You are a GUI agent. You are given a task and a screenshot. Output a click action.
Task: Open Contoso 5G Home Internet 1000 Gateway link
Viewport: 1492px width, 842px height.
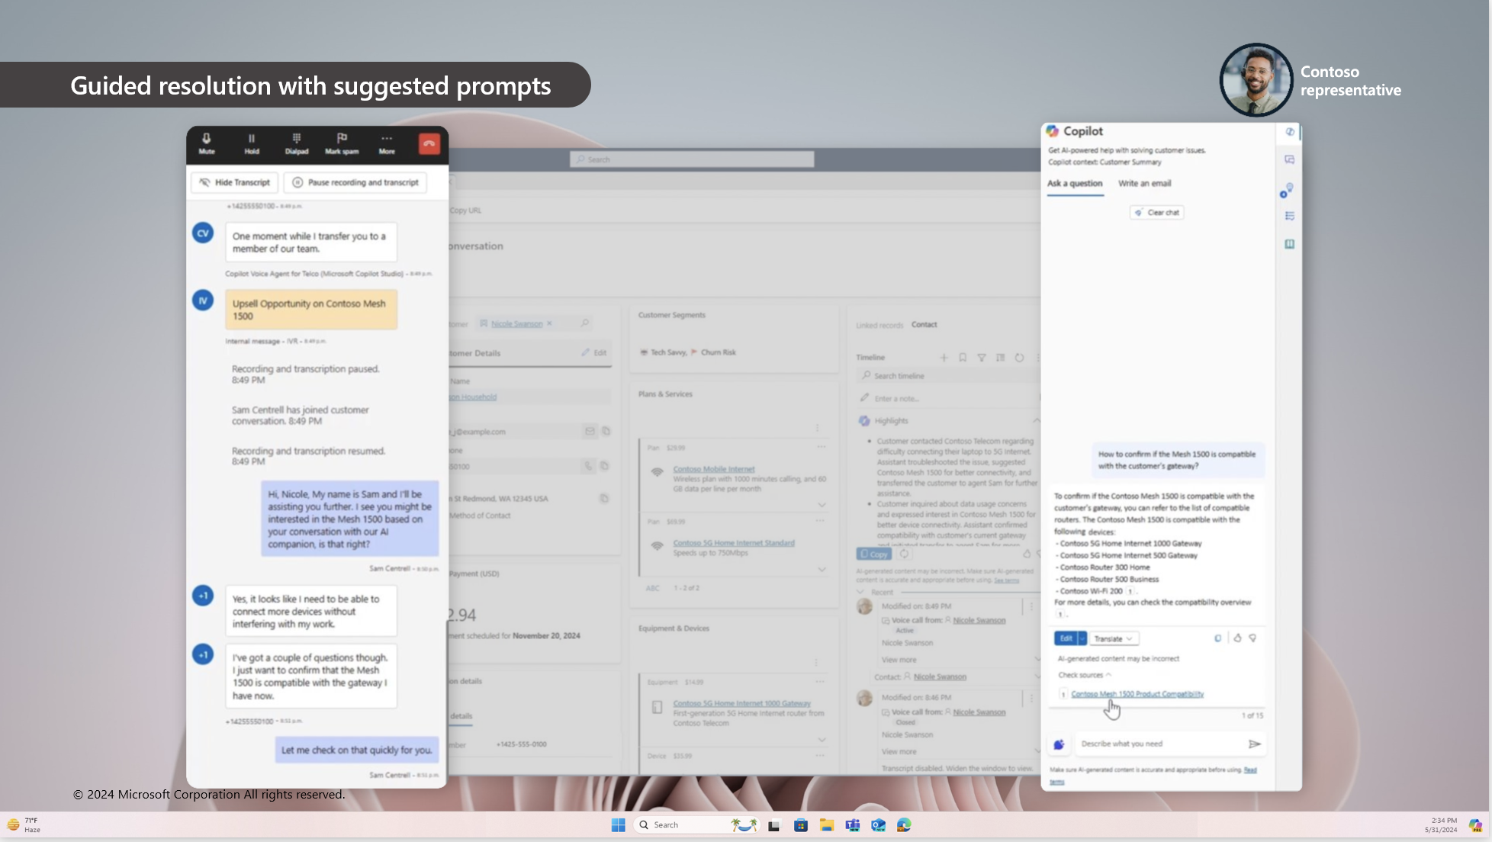click(x=742, y=704)
